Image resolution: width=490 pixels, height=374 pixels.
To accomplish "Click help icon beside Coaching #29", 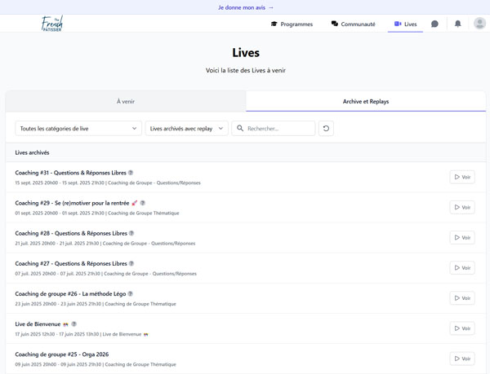I will [x=143, y=203].
